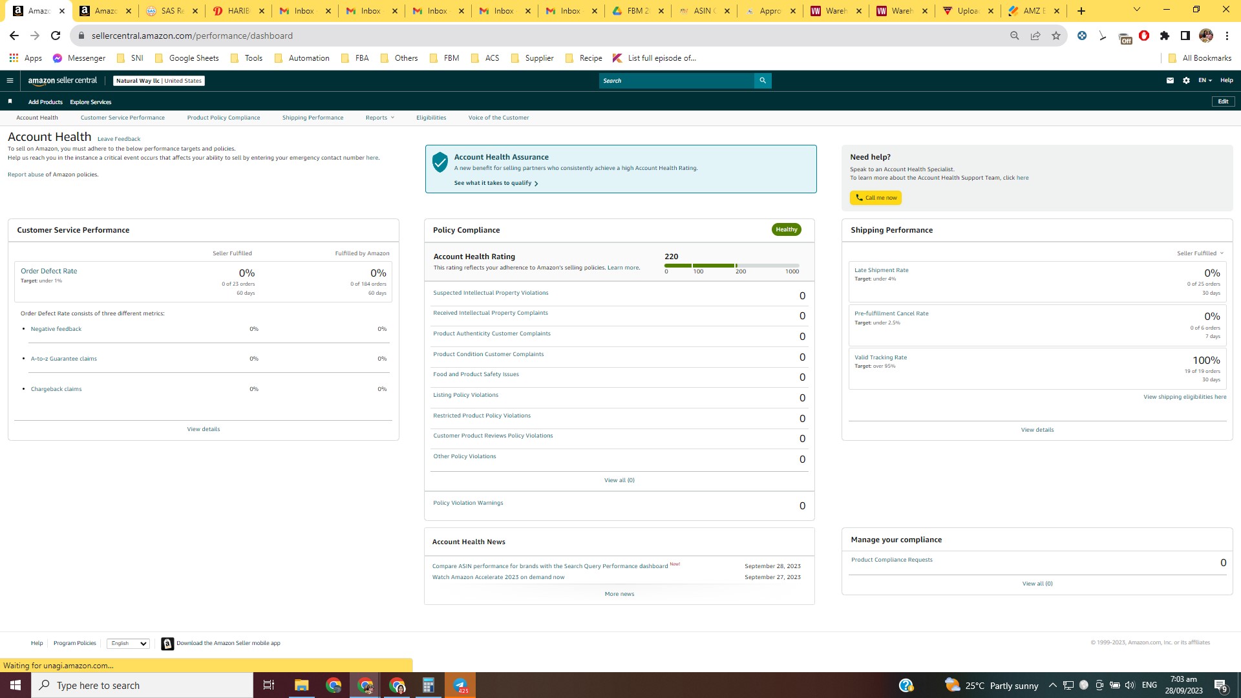This screenshot has width=1241, height=698.
Task: Open the browser extensions puzzle icon
Action: pos(1165,36)
